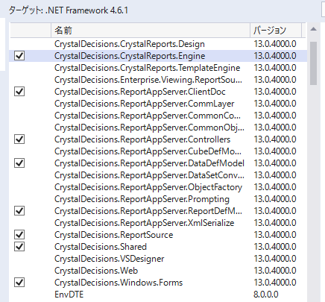The height and width of the screenshot is (302, 325).
Task: Click the CrystalDecisions.ReportAppServer.Controllers name
Action: [142, 139]
